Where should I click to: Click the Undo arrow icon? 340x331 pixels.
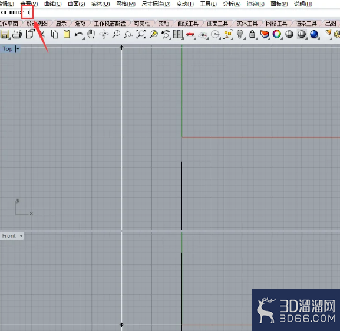coord(79,34)
